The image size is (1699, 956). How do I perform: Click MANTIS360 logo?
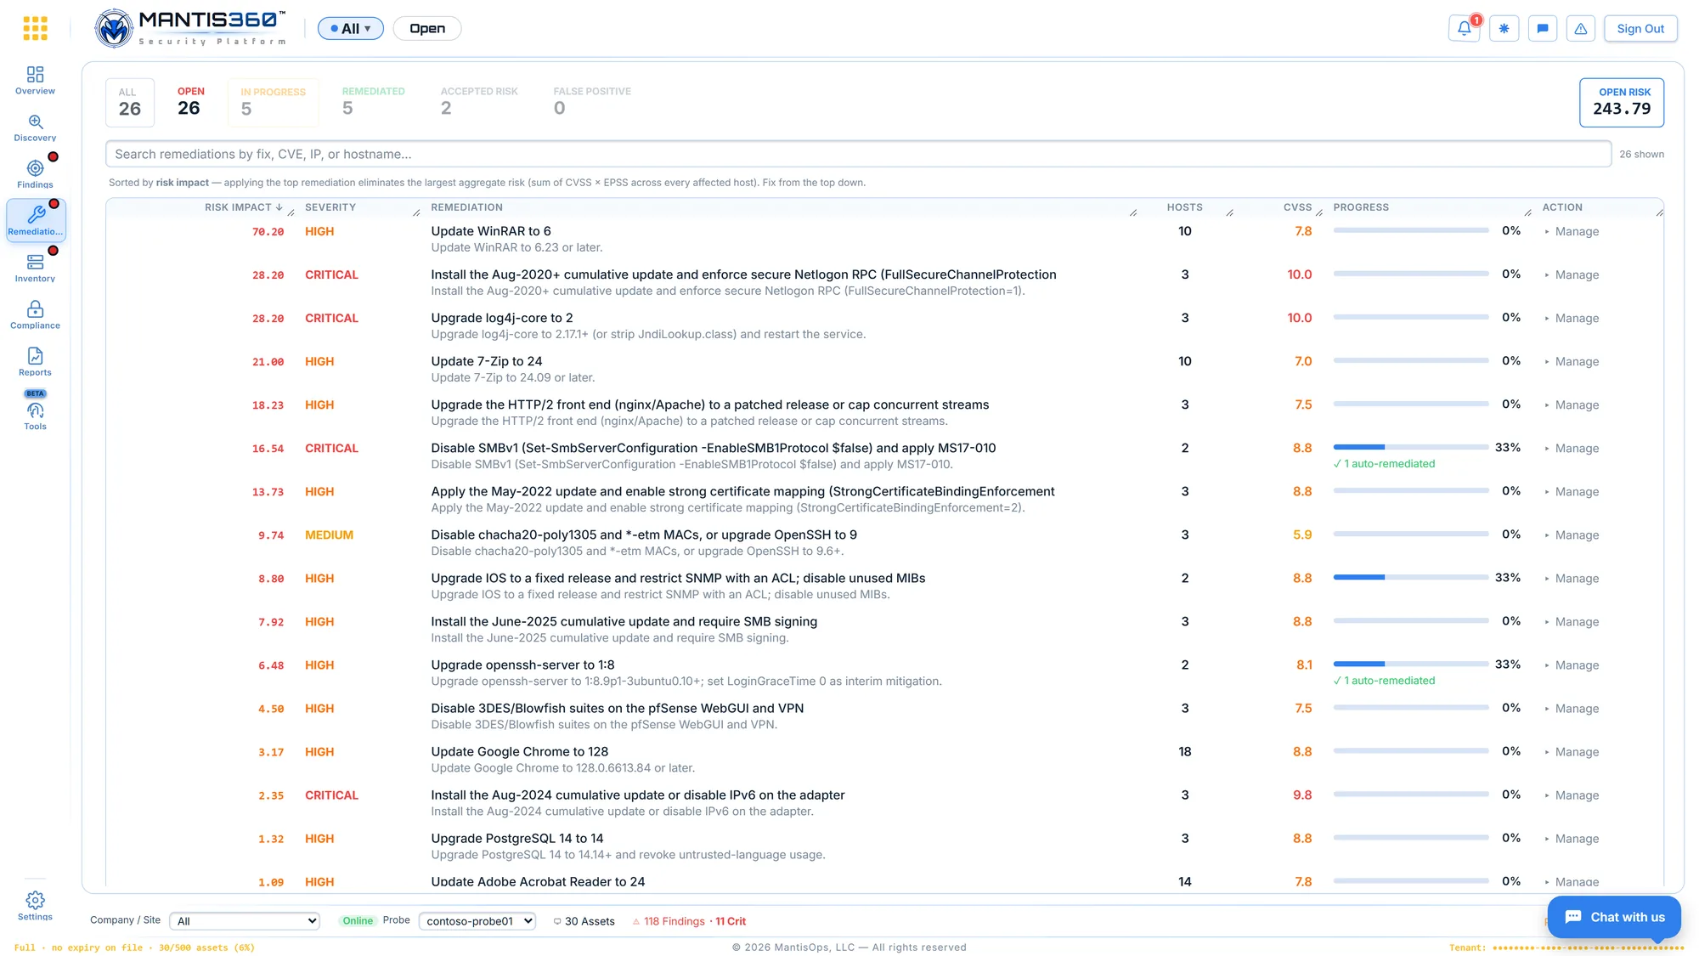coord(191,29)
